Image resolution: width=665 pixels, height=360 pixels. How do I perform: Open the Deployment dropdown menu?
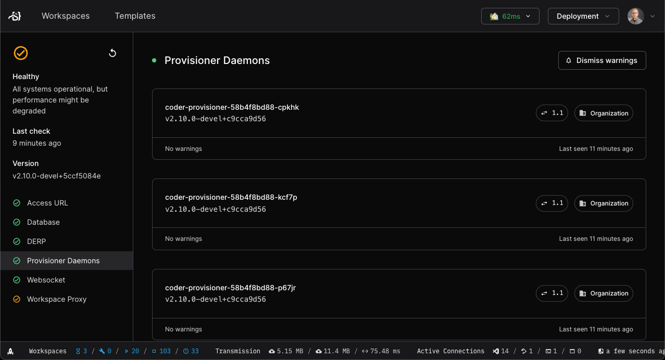click(x=583, y=16)
